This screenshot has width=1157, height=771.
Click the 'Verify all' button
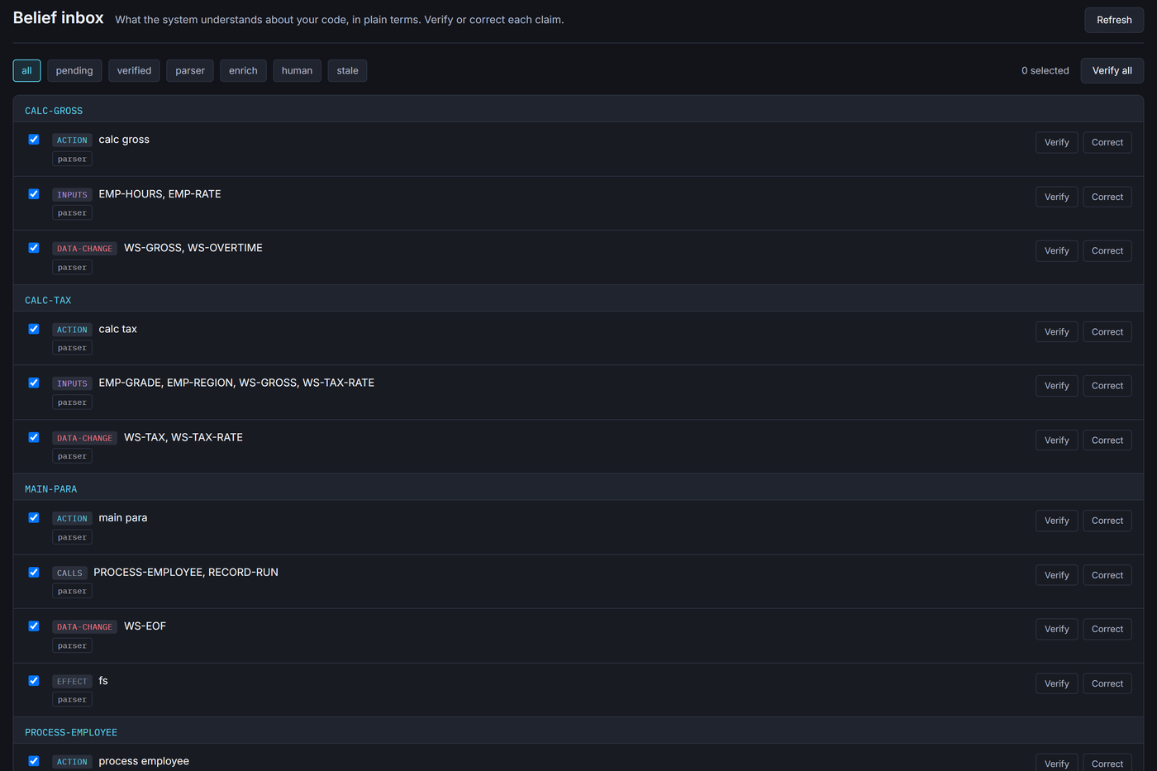click(1112, 71)
